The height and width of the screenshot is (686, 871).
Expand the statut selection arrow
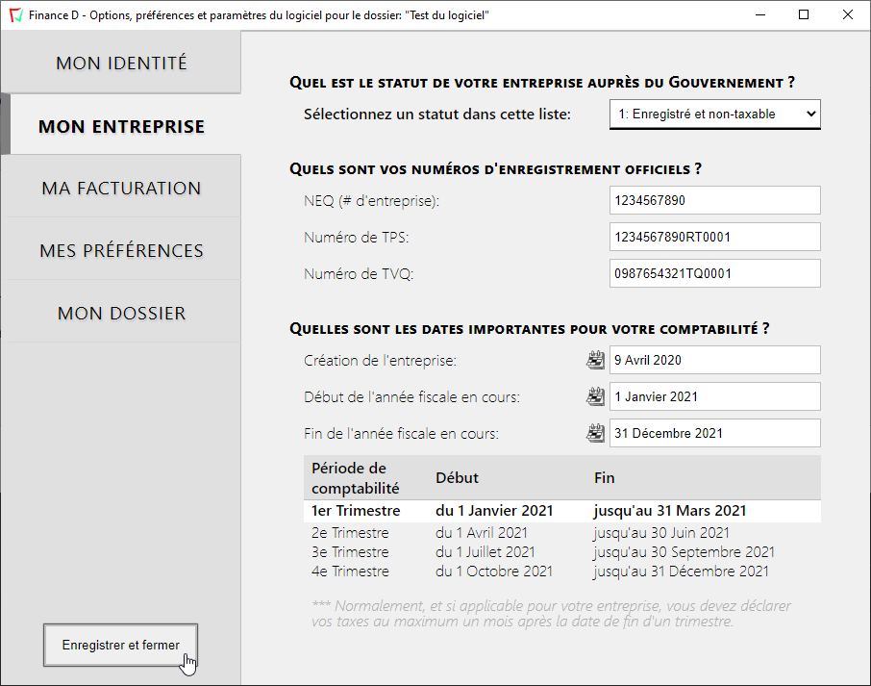pyautogui.click(x=810, y=114)
